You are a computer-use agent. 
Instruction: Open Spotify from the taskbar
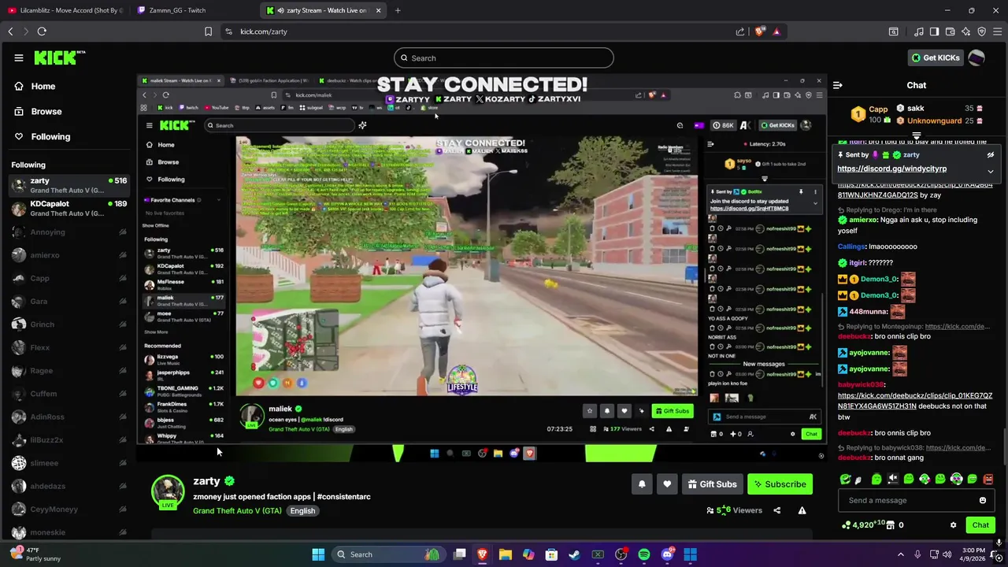pos(644,554)
